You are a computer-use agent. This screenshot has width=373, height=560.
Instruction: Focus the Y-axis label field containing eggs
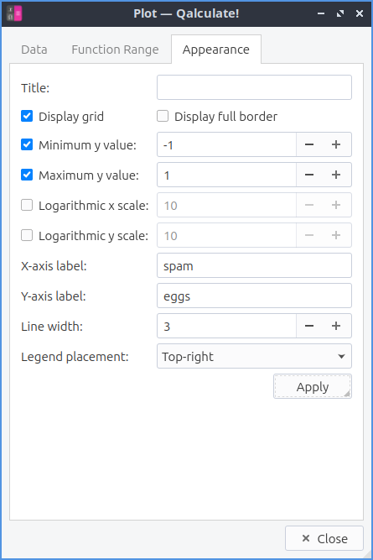(254, 296)
